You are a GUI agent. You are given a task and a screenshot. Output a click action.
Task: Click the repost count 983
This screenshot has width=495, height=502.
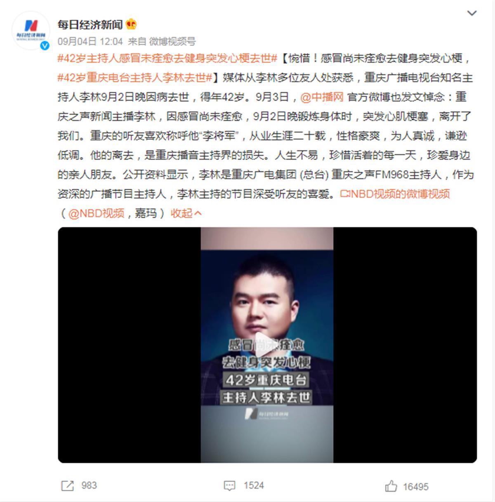89,486
